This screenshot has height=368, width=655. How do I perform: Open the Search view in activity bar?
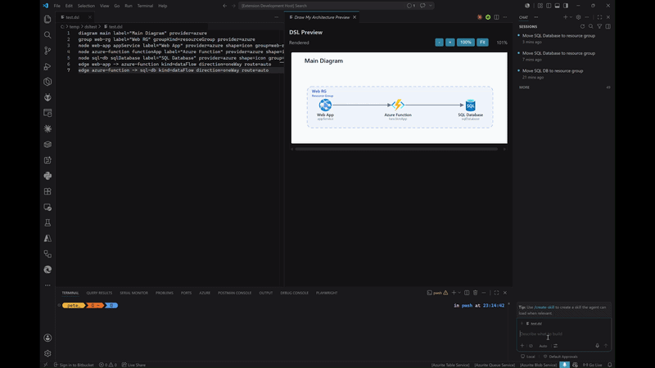tap(47, 35)
